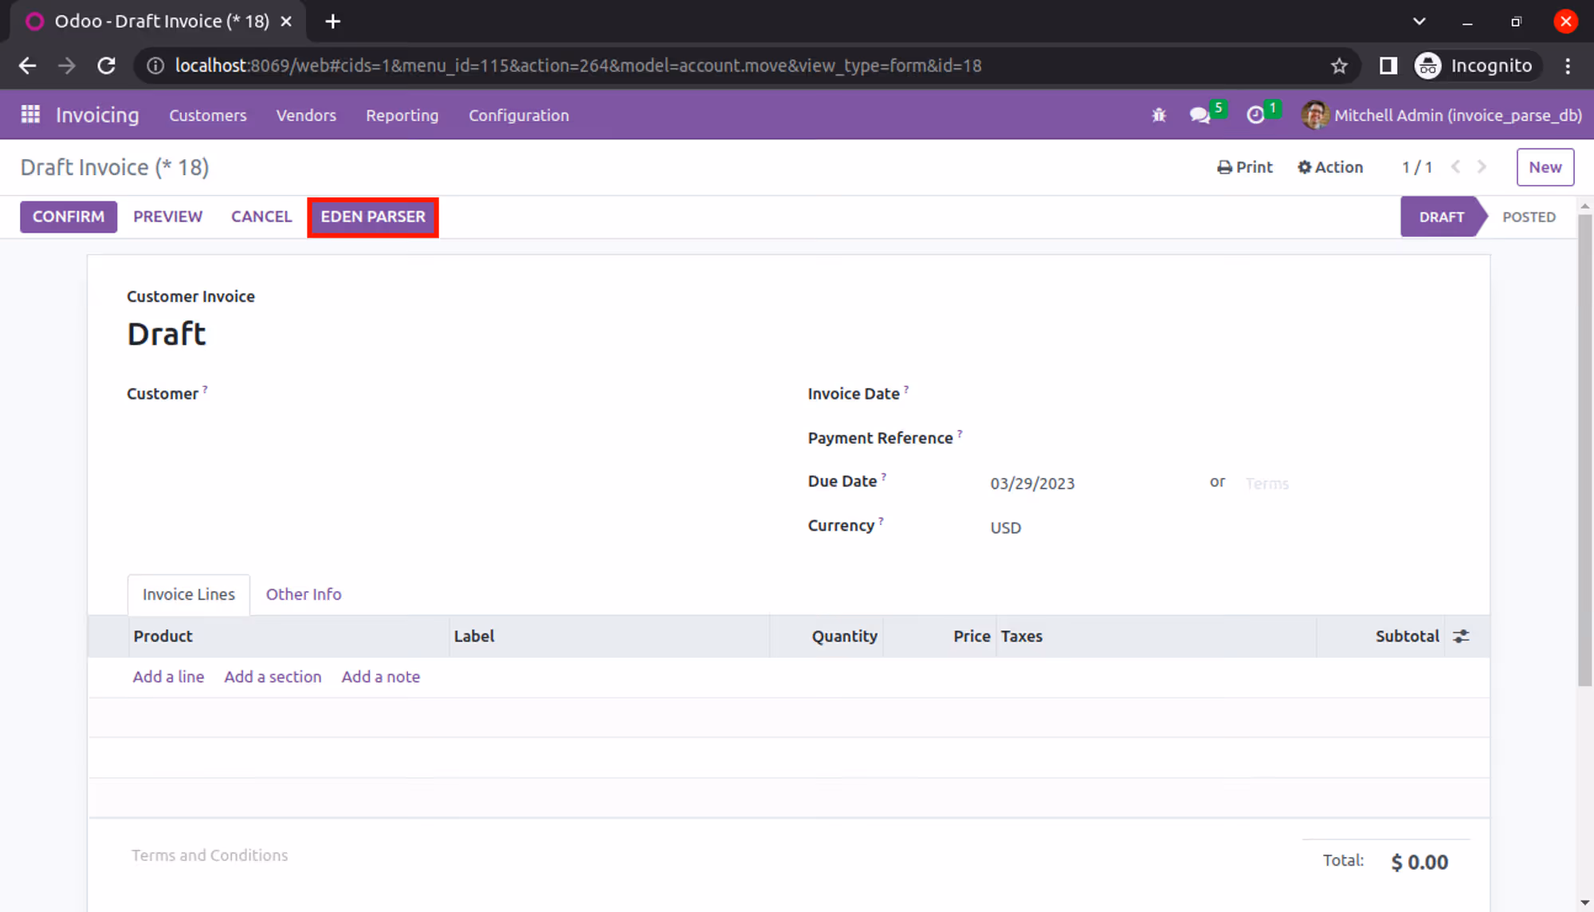Click the Eden Parser button
This screenshot has height=912, width=1594.
(x=373, y=217)
